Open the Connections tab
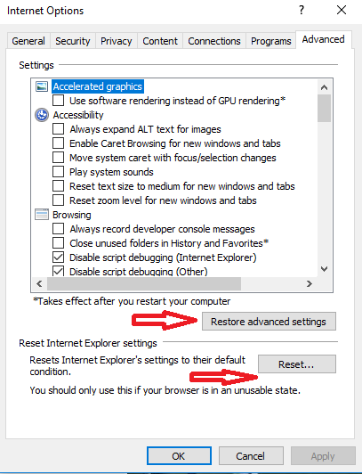 [214, 41]
